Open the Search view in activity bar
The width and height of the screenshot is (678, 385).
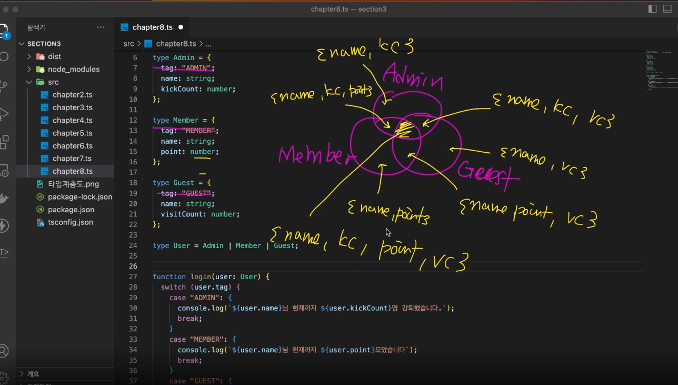click(x=4, y=56)
